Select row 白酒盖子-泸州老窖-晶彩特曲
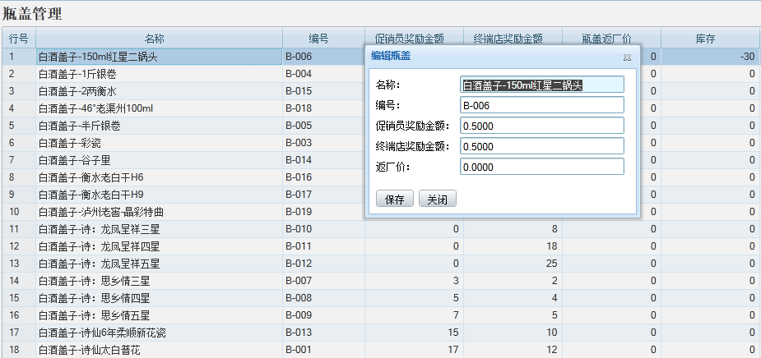The height and width of the screenshot is (358, 761). [159, 212]
